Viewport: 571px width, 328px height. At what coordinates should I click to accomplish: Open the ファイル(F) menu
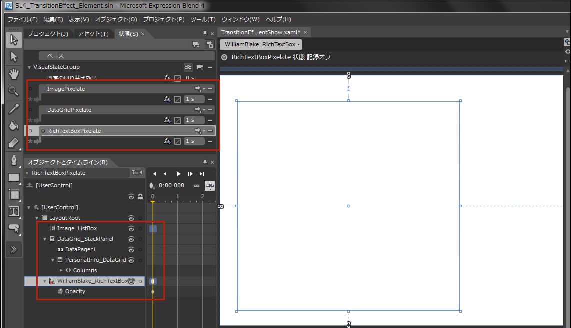23,19
